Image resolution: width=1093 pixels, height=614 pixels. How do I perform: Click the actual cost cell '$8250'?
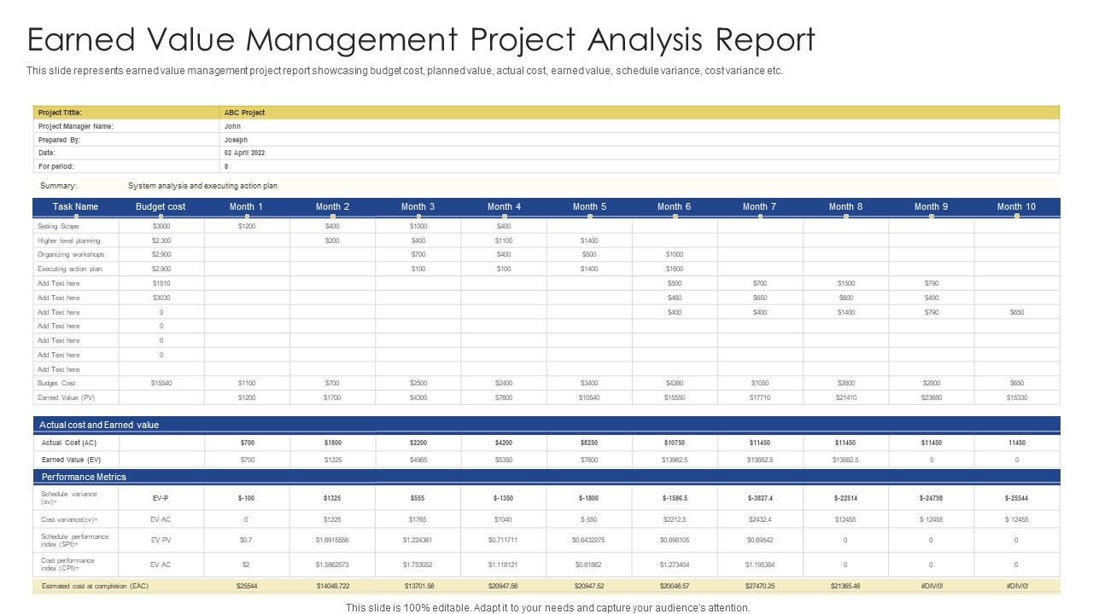tap(589, 443)
